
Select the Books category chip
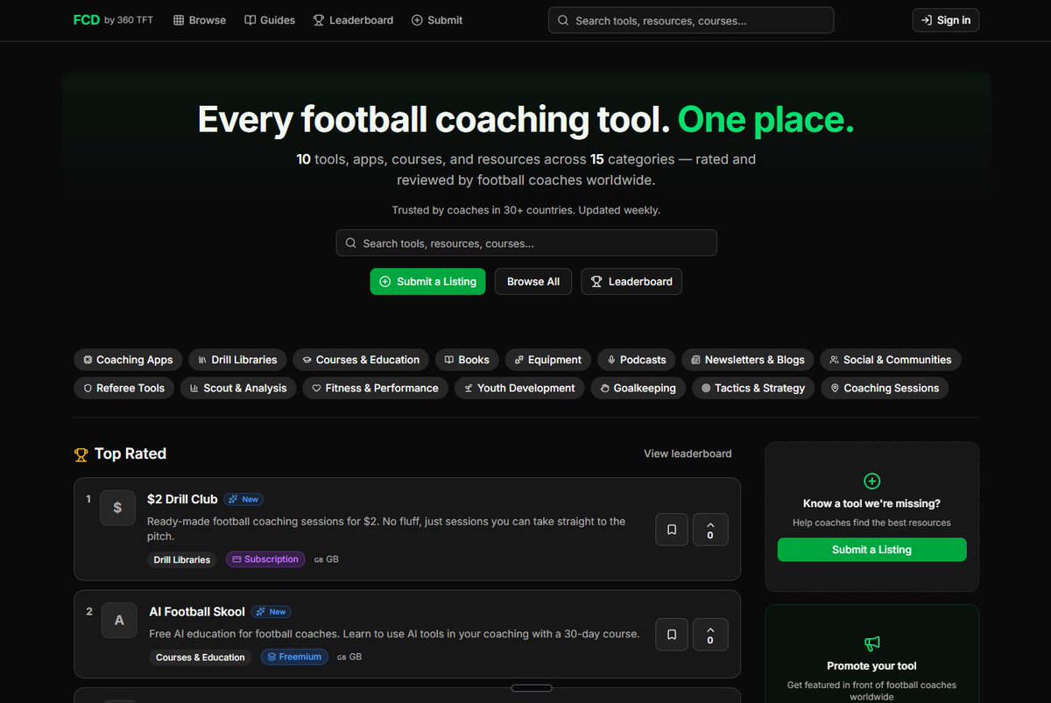click(x=467, y=360)
